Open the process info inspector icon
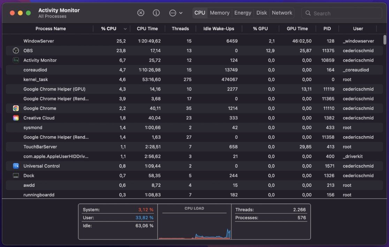The image size is (389, 247). click(156, 13)
